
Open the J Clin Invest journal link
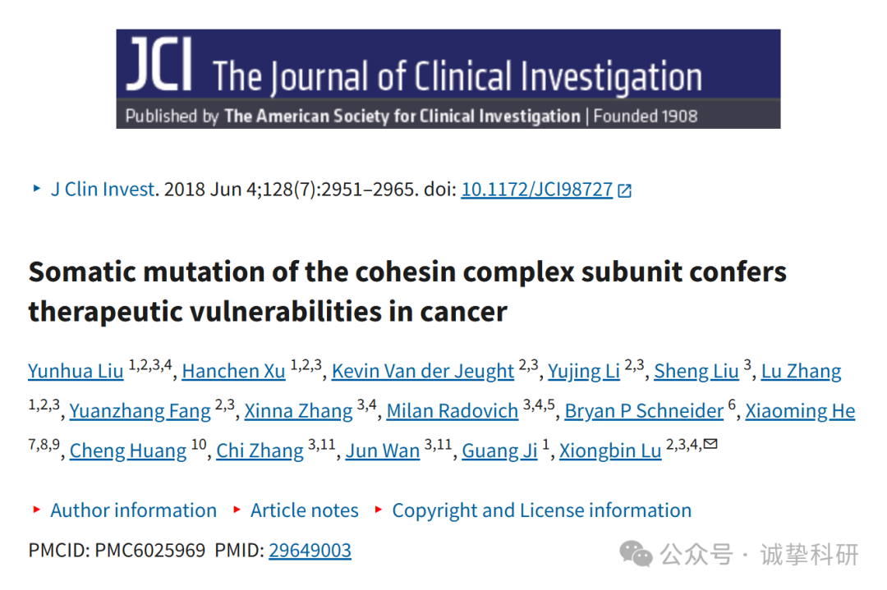[103, 190]
